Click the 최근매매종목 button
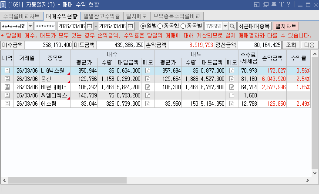 tap(254, 26)
